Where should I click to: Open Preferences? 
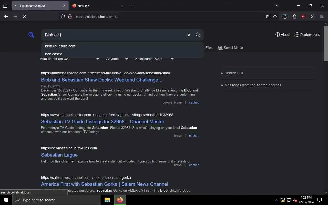(307, 35)
